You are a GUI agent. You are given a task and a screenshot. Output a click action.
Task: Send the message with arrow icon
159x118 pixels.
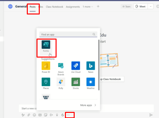click(x=151, y=115)
